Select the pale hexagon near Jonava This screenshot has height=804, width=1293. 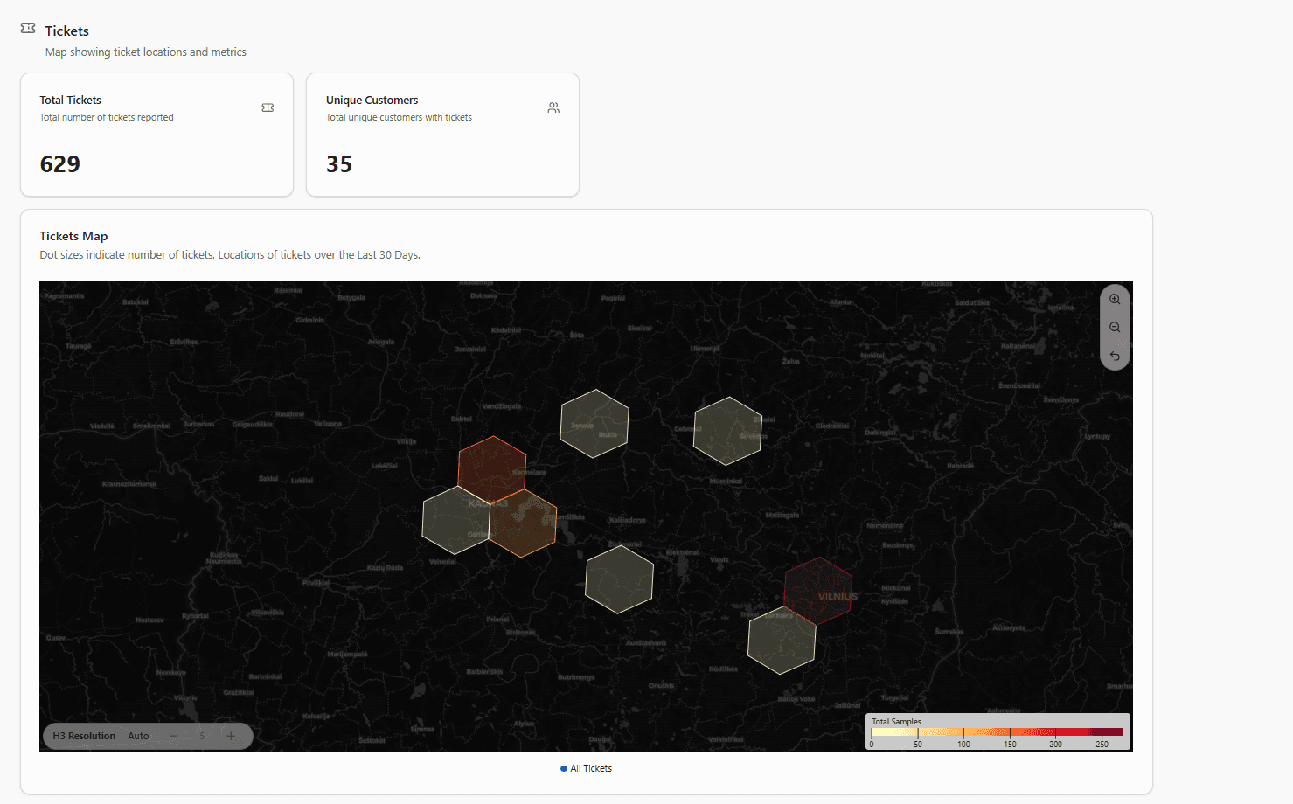pyautogui.click(x=594, y=424)
